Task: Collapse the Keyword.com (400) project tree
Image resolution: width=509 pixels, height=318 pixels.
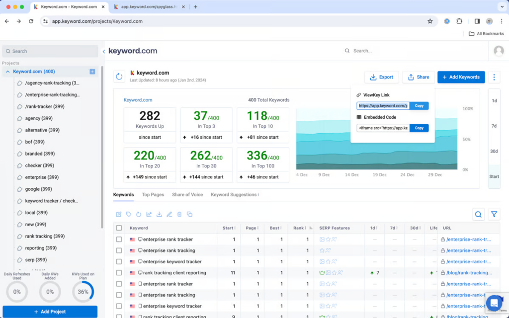Action: coord(8,71)
